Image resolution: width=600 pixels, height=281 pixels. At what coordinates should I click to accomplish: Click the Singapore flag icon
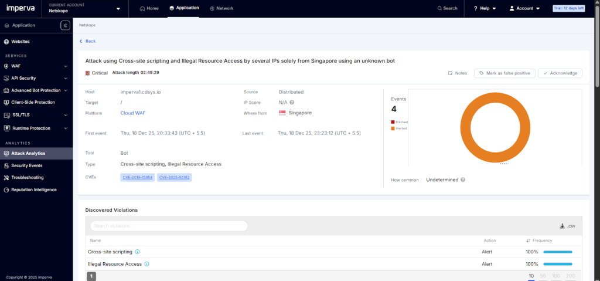click(282, 113)
